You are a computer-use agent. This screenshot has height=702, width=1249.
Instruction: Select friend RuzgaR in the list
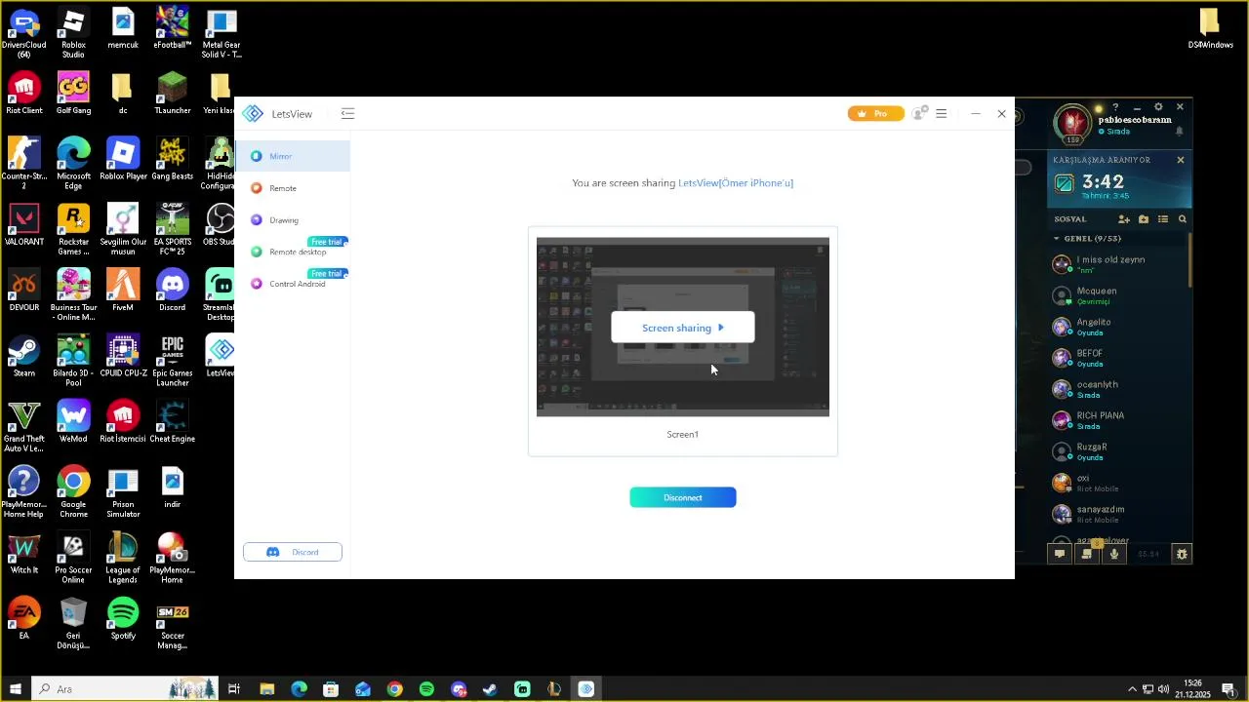(1118, 451)
